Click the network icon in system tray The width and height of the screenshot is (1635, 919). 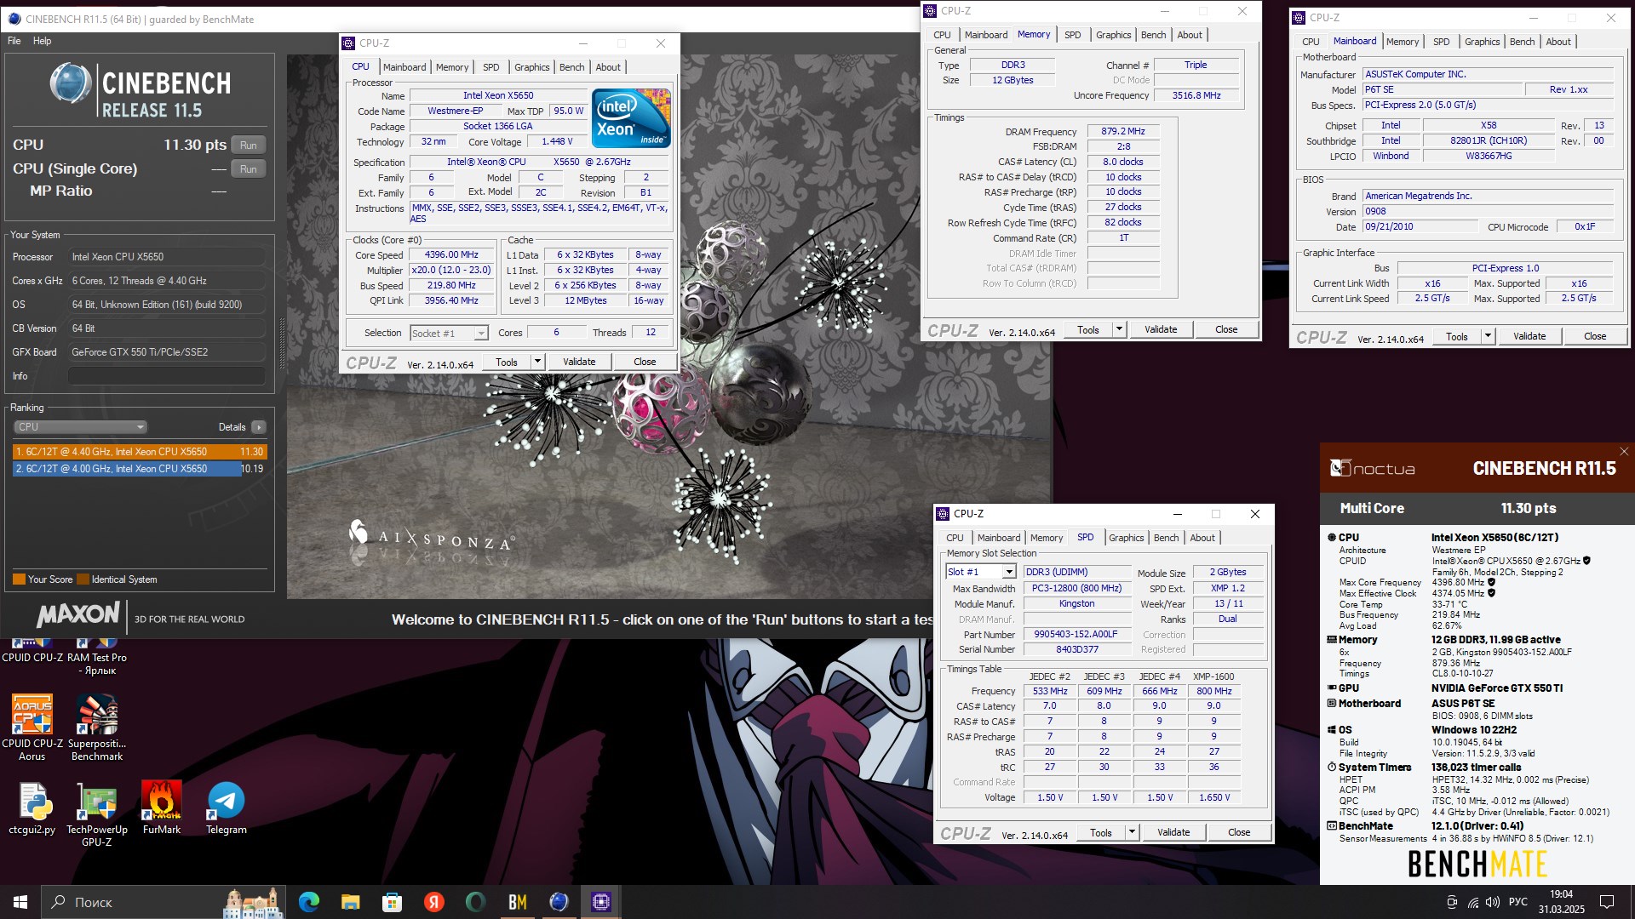coord(1472,902)
